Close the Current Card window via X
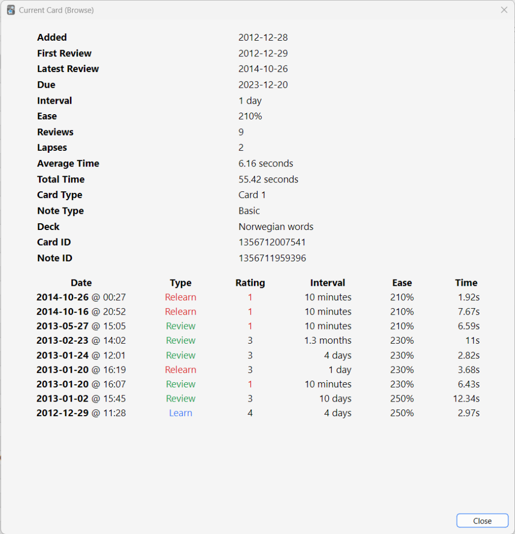515x534 pixels. [x=504, y=10]
